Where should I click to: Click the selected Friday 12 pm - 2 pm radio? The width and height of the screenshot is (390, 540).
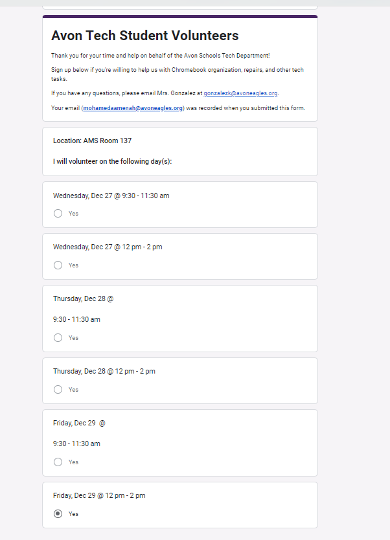pyautogui.click(x=58, y=513)
